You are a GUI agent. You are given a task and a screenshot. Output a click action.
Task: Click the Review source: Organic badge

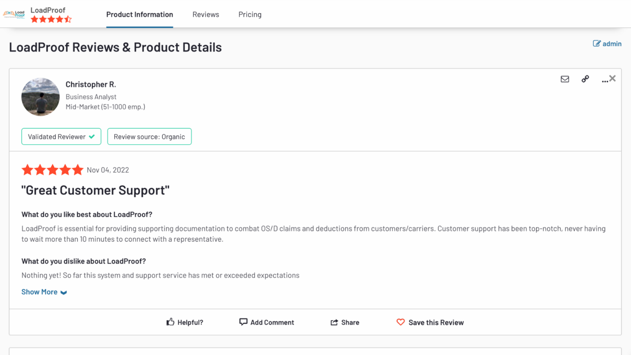pyautogui.click(x=150, y=136)
